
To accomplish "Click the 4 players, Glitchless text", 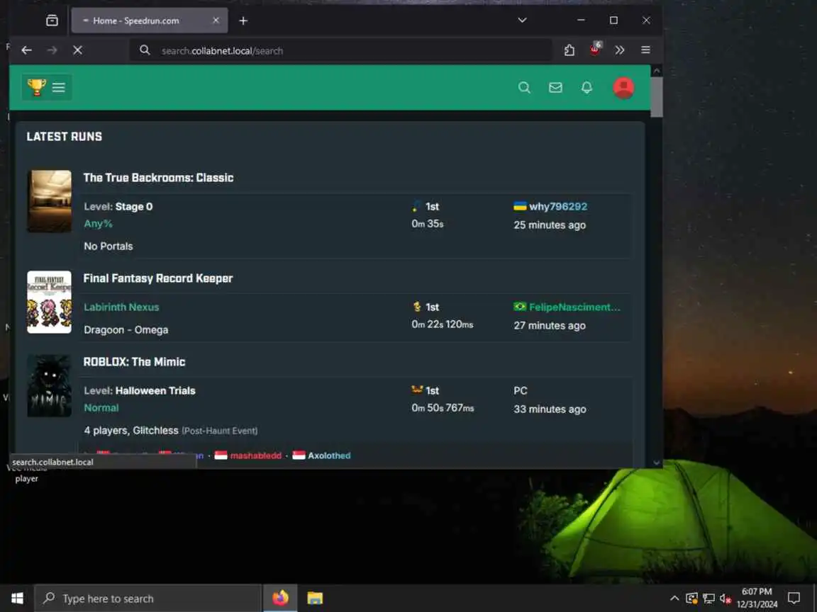I will 131,431.
